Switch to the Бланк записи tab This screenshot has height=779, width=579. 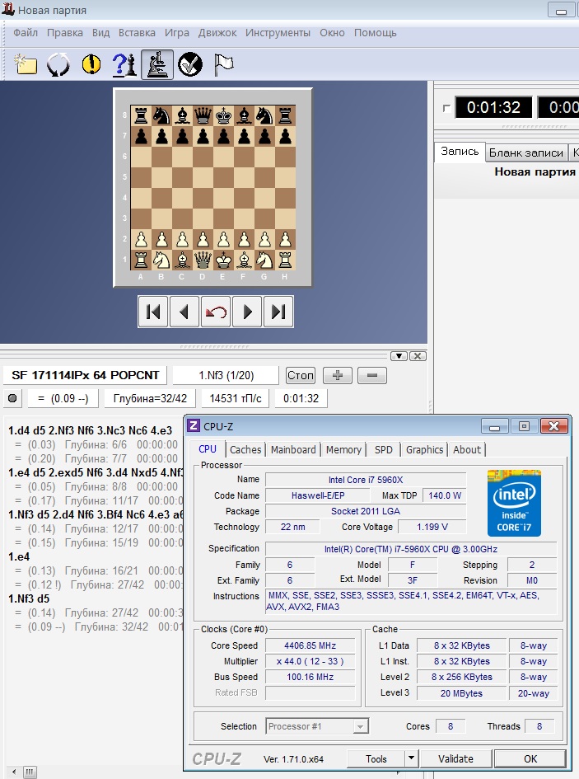pyautogui.click(x=525, y=153)
